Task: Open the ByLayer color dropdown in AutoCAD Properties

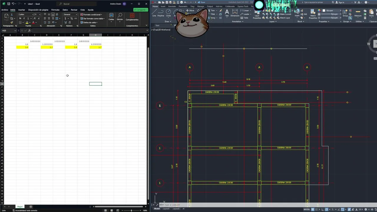Action: point(340,11)
